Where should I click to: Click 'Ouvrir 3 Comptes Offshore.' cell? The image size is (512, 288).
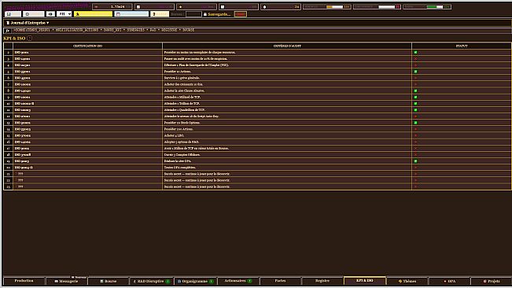tap(287, 155)
